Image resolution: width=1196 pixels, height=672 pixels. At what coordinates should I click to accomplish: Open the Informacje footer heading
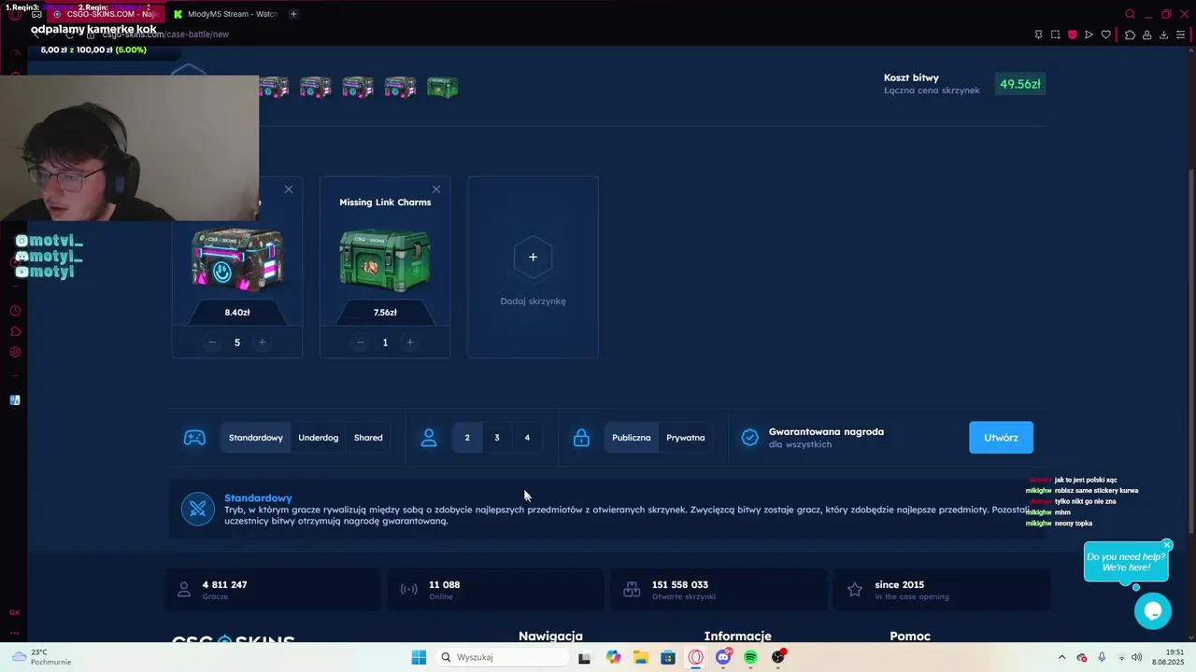(x=737, y=636)
